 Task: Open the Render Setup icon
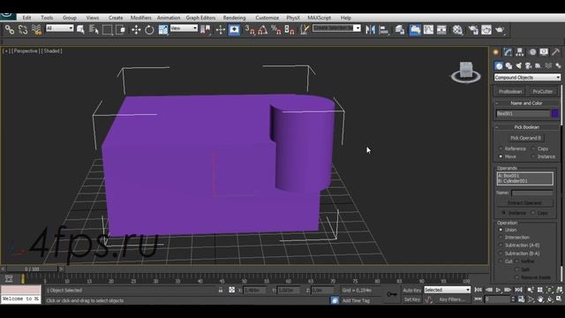point(473,29)
